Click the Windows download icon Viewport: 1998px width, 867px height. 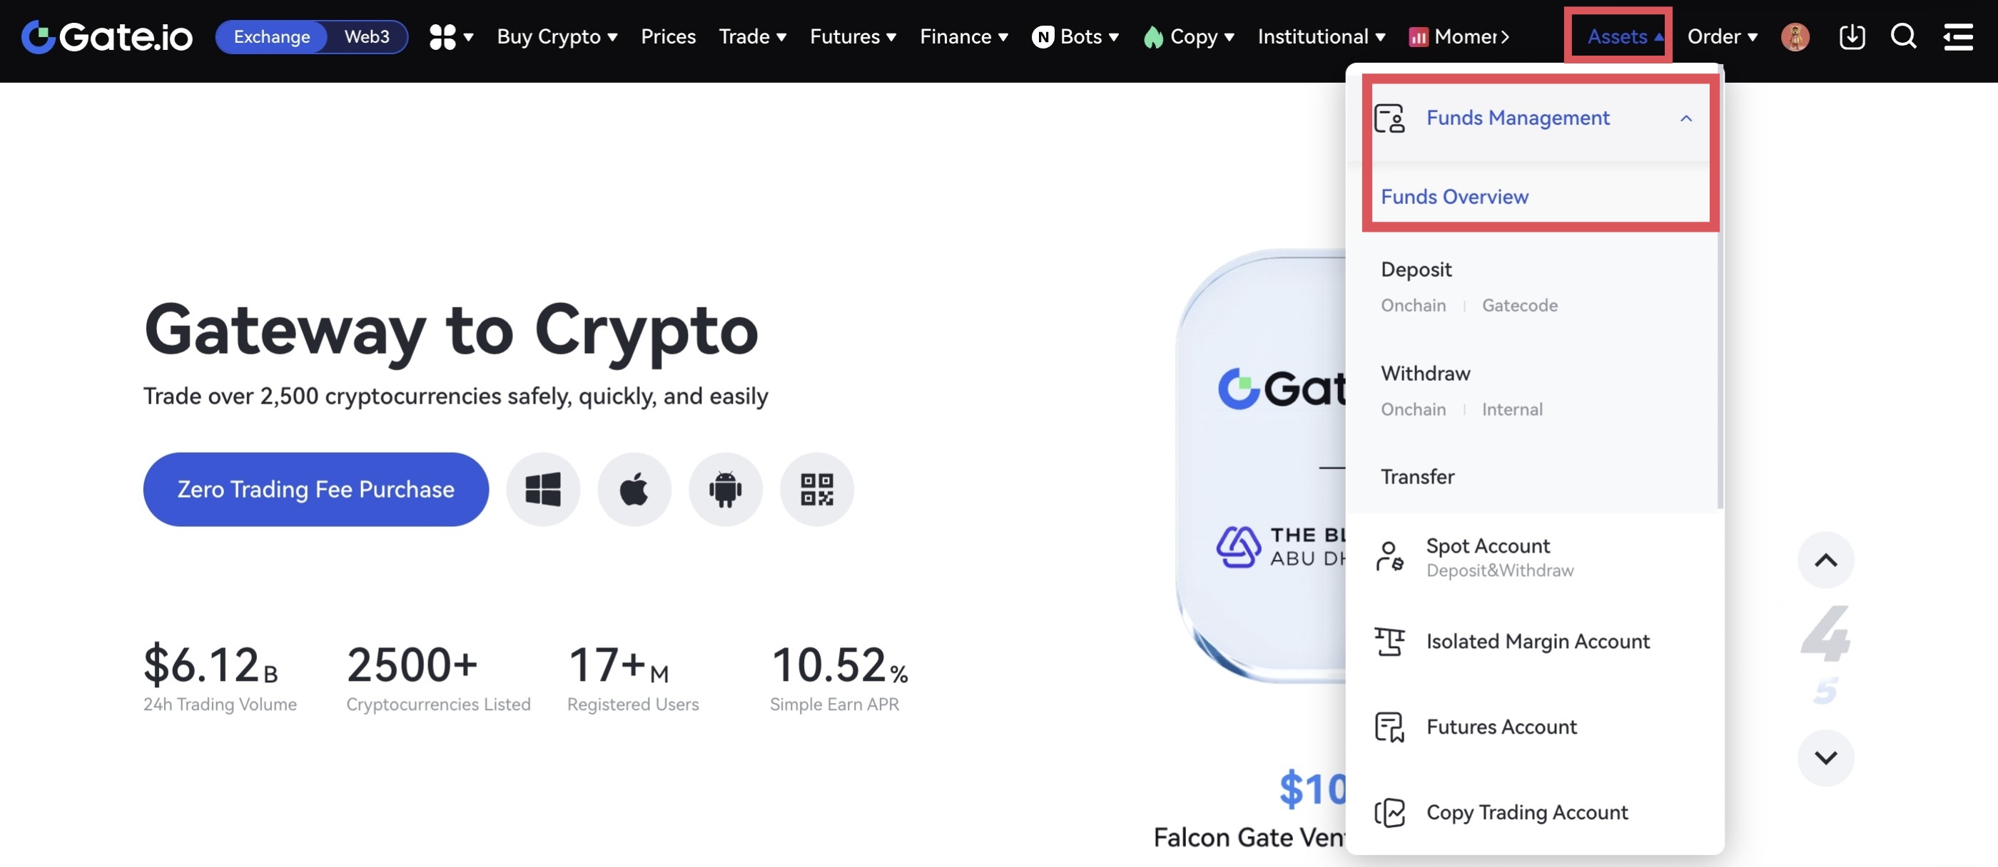[543, 489]
